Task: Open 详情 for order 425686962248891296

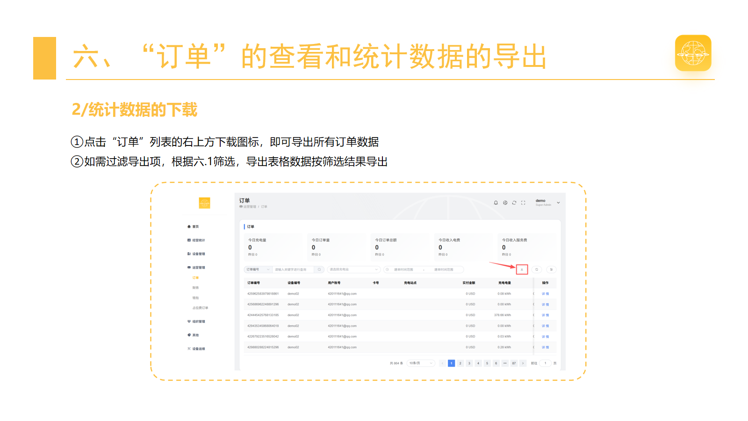Action: point(545,305)
